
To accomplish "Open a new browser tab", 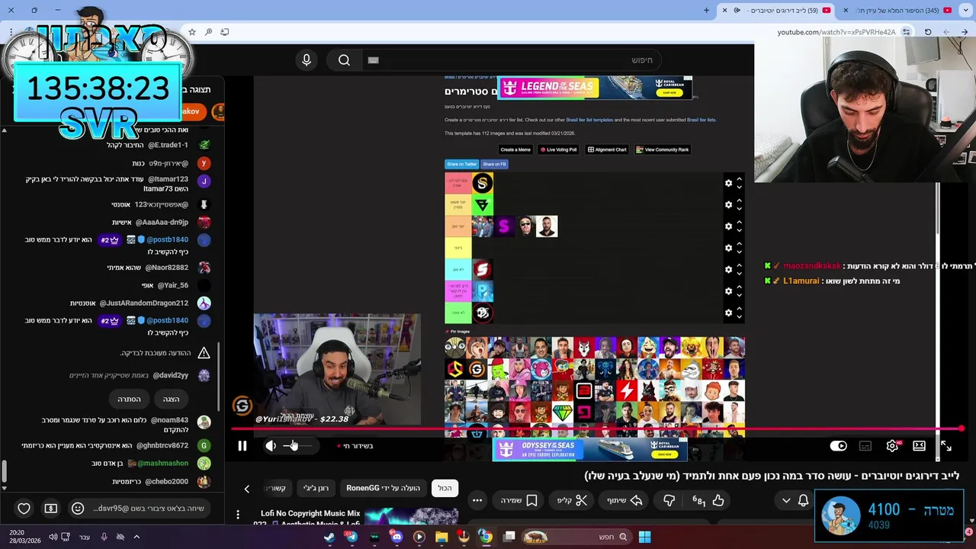I will coord(707,10).
